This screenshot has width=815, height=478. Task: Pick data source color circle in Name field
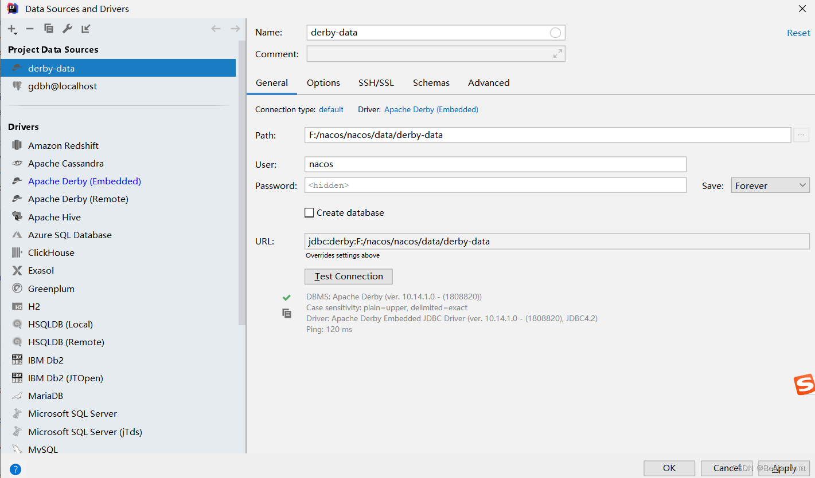[x=555, y=33]
